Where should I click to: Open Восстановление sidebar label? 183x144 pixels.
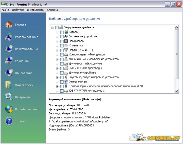(x=26, y=49)
